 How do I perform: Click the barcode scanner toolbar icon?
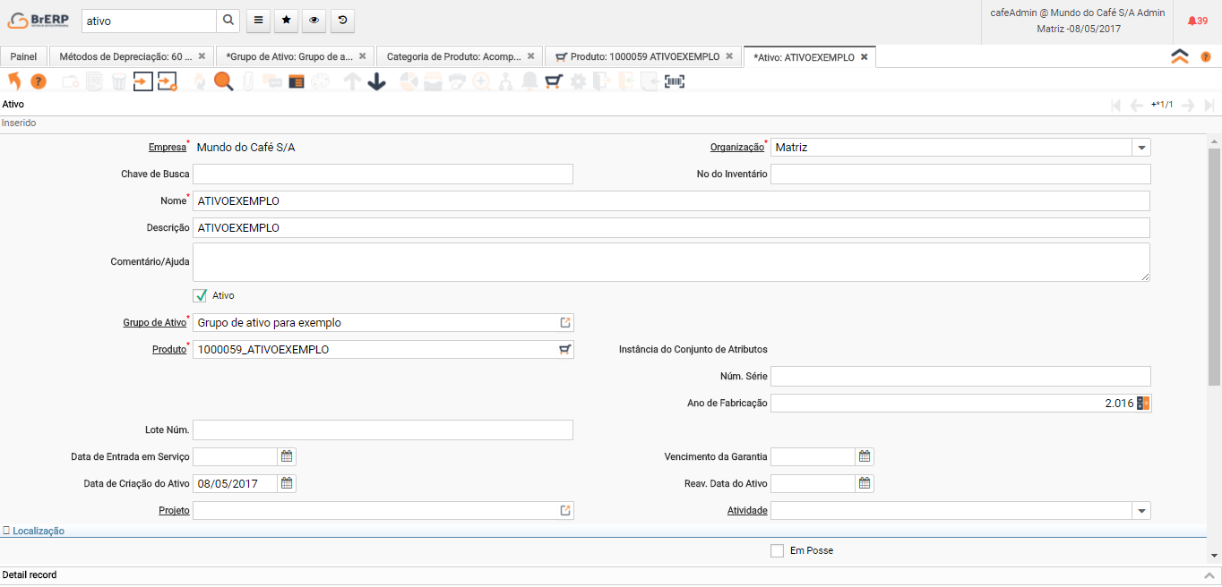pyautogui.click(x=674, y=81)
